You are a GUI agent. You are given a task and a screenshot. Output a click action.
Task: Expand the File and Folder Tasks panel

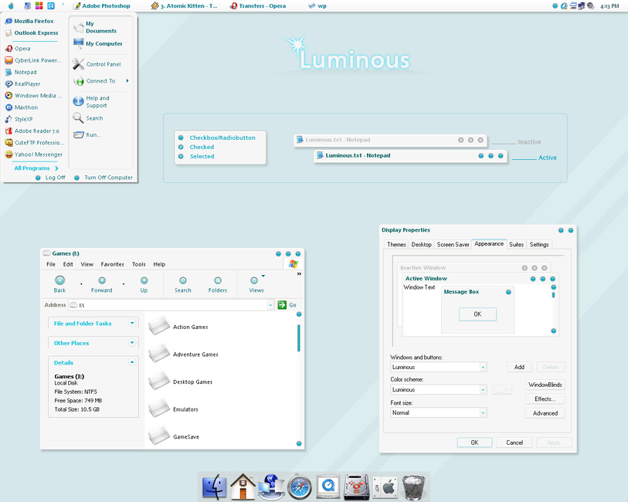(x=132, y=323)
